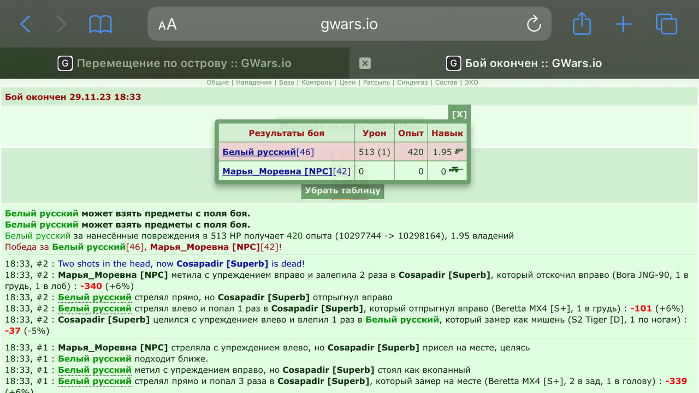Reload the gwars.io page
Viewport: 699px width, 393px height.
pyautogui.click(x=534, y=24)
